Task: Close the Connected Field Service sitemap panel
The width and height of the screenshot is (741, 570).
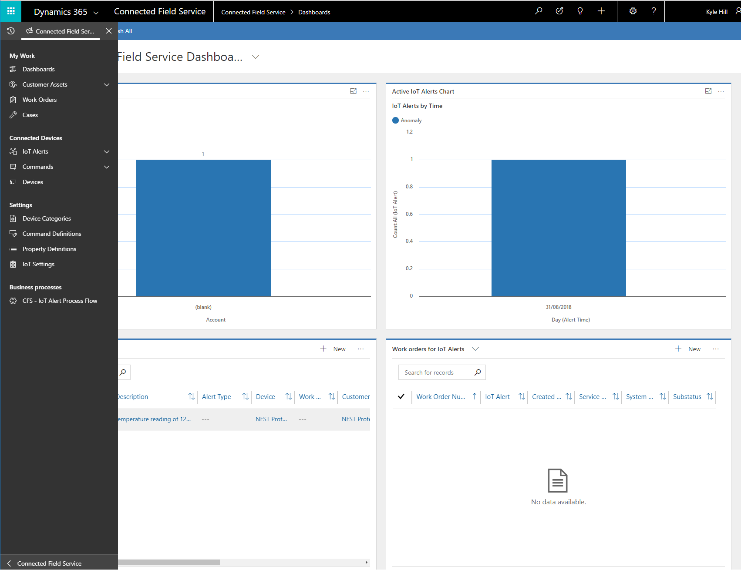Action: 109,31
